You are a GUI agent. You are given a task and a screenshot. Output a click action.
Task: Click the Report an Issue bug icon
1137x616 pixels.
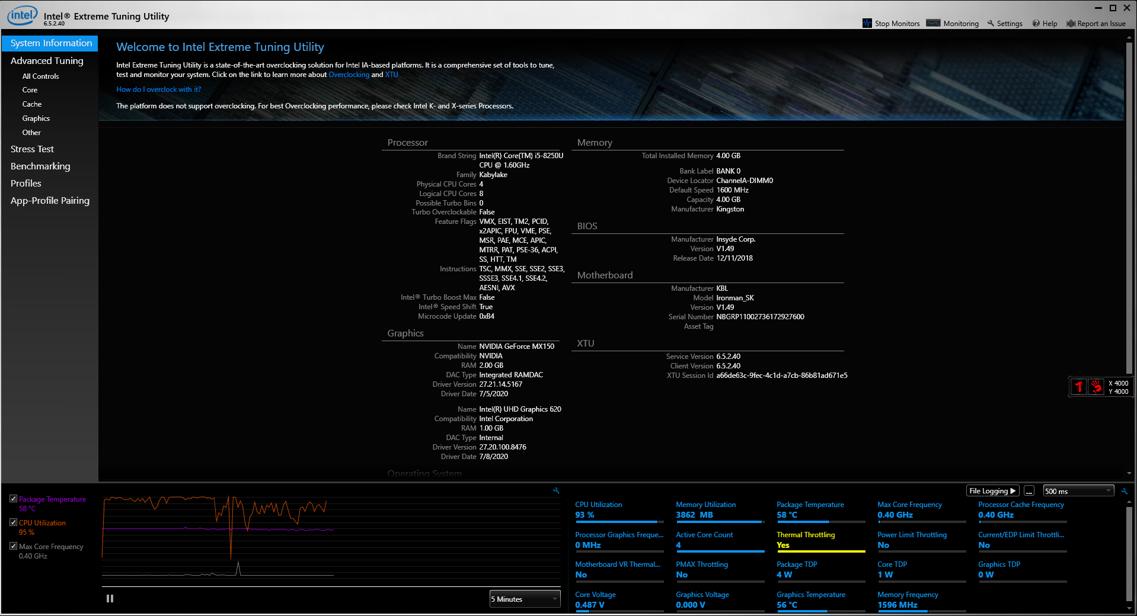pyautogui.click(x=1071, y=24)
